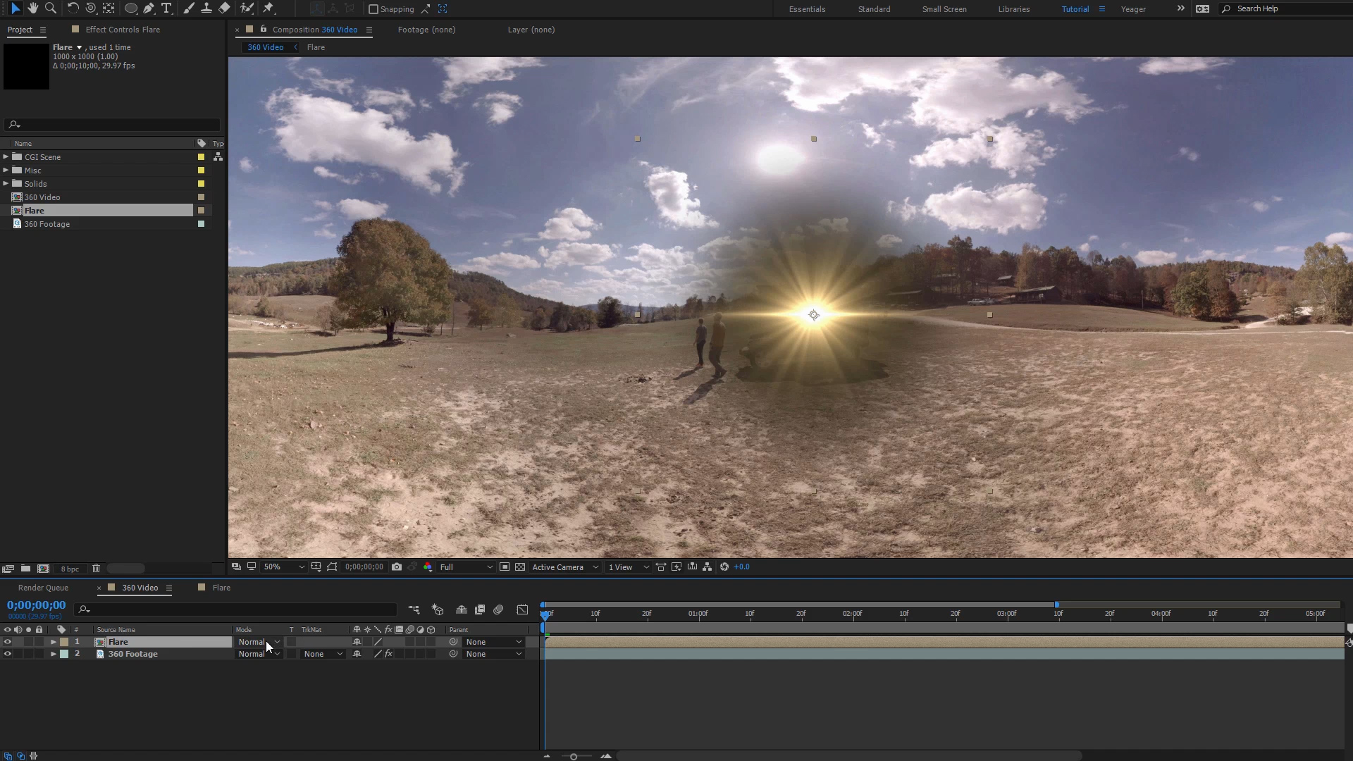Open the Render Queue tab

point(44,588)
